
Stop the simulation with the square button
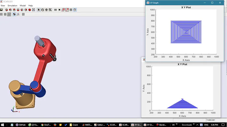pyautogui.click(x=59, y=10)
